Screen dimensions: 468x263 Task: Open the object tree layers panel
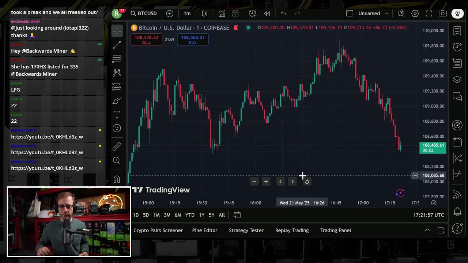tap(457, 80)
